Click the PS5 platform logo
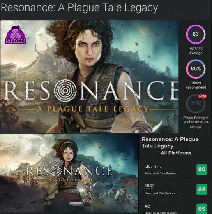The image size is (212, 214). (153, 167)
